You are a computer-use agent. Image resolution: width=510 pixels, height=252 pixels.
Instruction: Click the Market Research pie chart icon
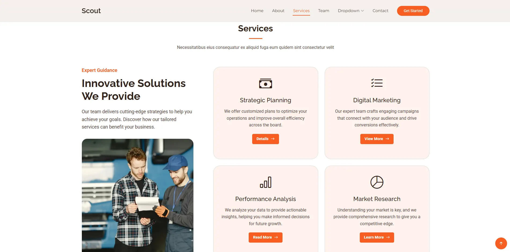(377, 182)
